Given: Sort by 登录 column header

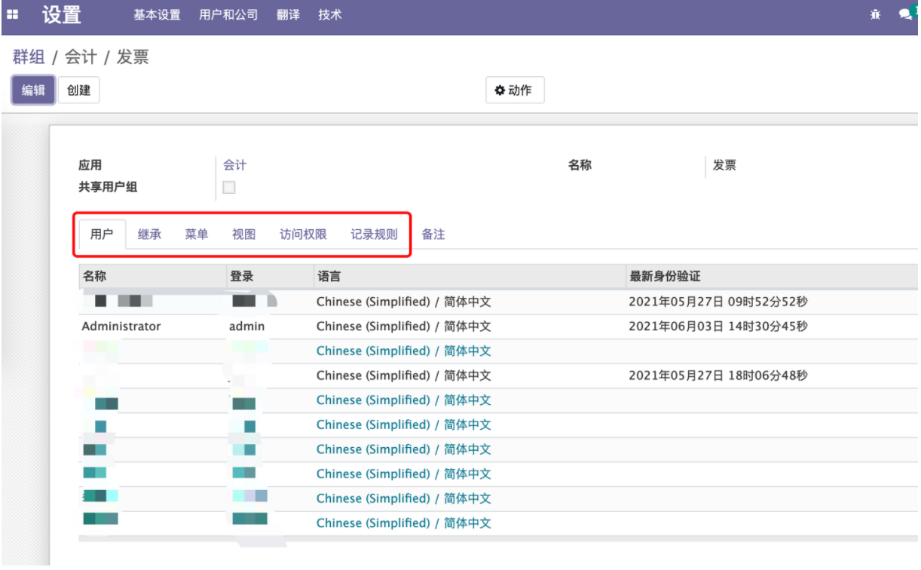Looking at the screenshot, I should coord(270,277).
